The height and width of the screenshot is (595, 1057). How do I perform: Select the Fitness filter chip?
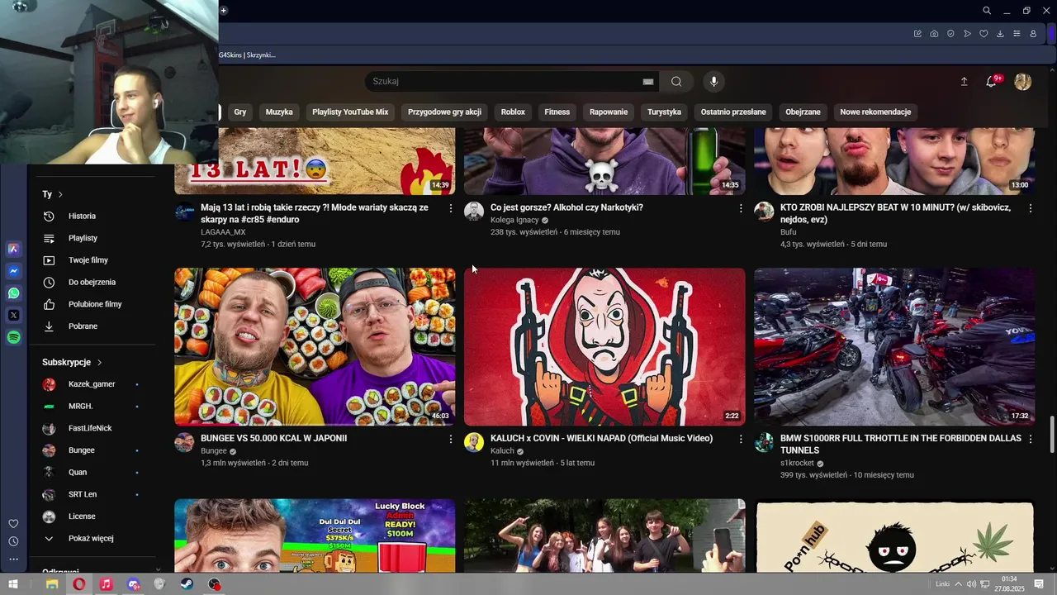tap(557, 112)
